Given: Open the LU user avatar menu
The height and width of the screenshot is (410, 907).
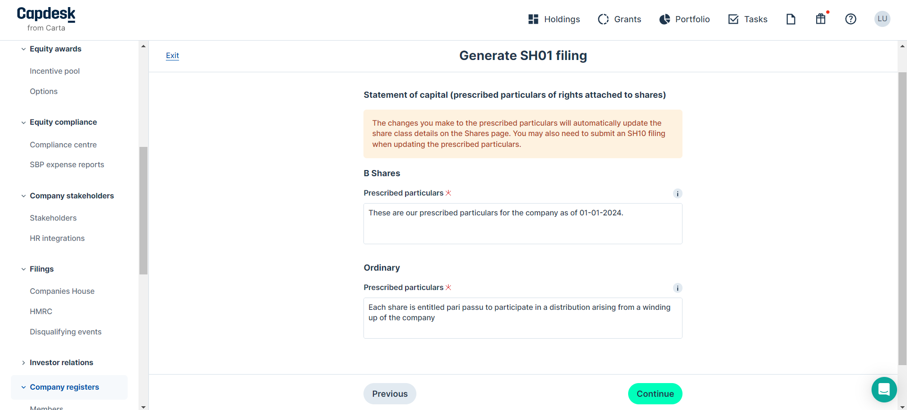Looking at the screenshot, I should click(x=882, y=19).
